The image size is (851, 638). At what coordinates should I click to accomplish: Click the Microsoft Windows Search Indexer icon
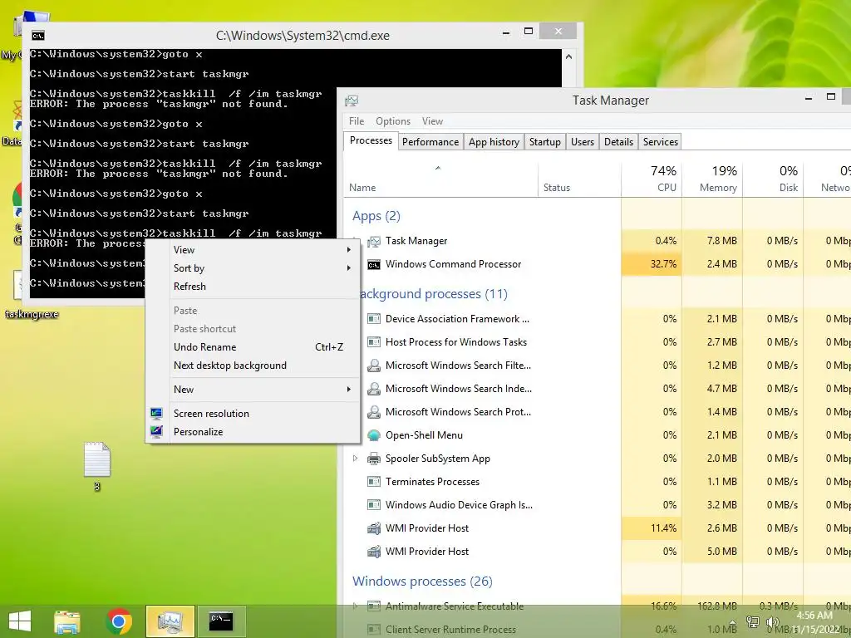[374, 389]
